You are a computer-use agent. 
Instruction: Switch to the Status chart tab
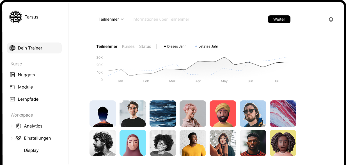145,46
